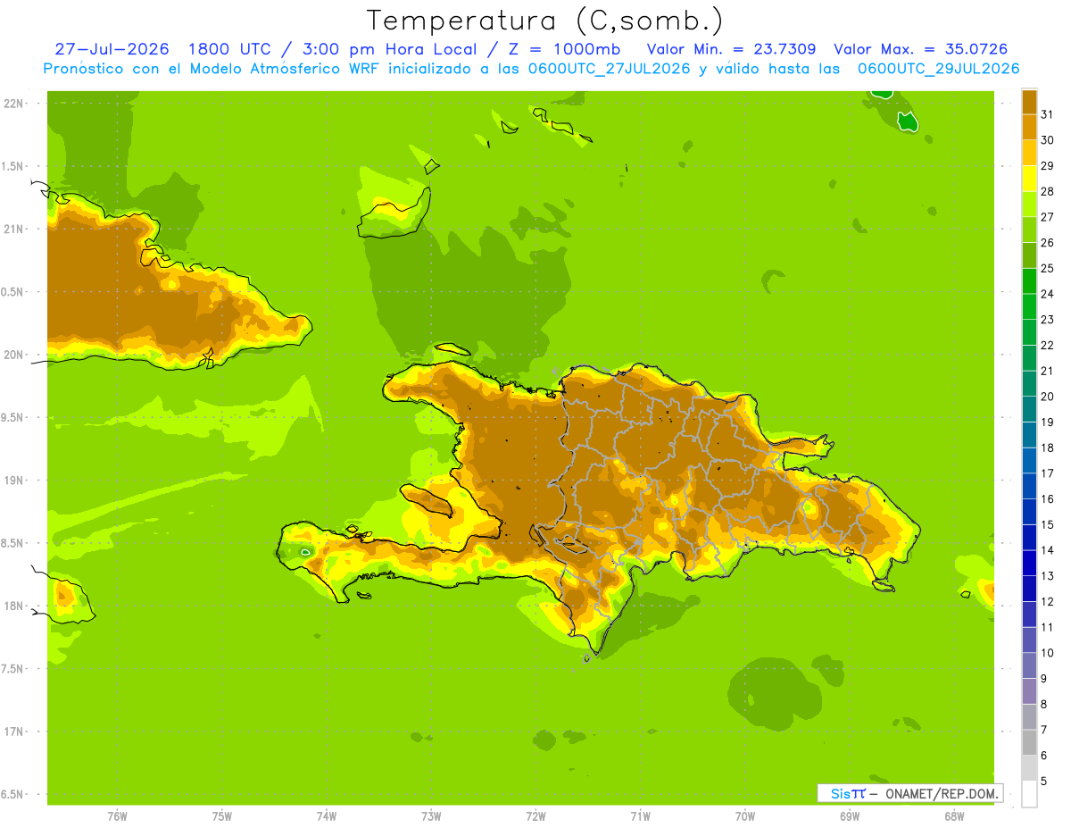Image resolution: width=1071 pixels, height=828 pixels.
Task: Click the '73W' longitude axis label
Action: pos(431,816)
